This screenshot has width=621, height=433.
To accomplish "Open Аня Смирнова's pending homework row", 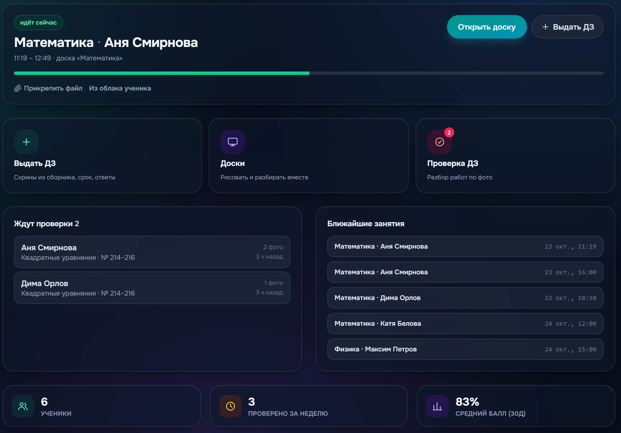I will tap(152, 252).
